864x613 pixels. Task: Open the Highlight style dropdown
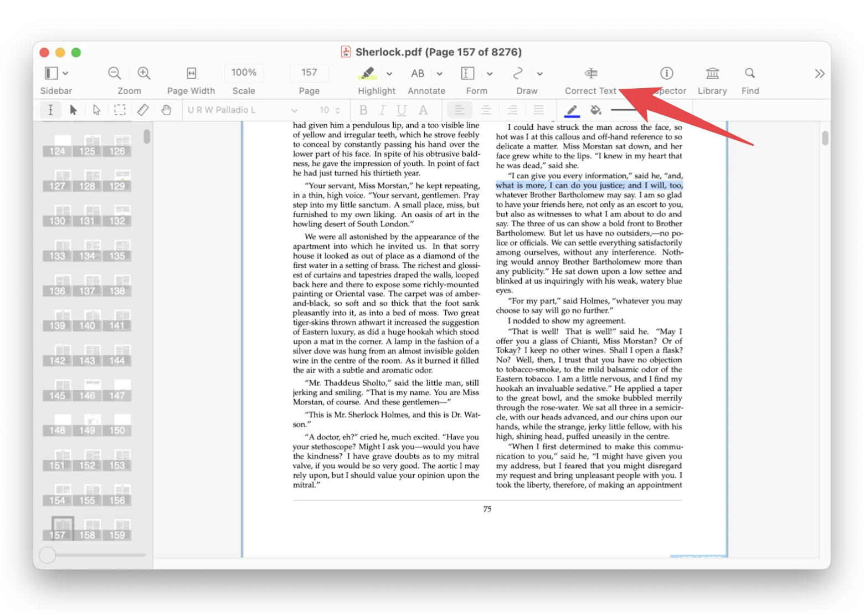[389, 73]
